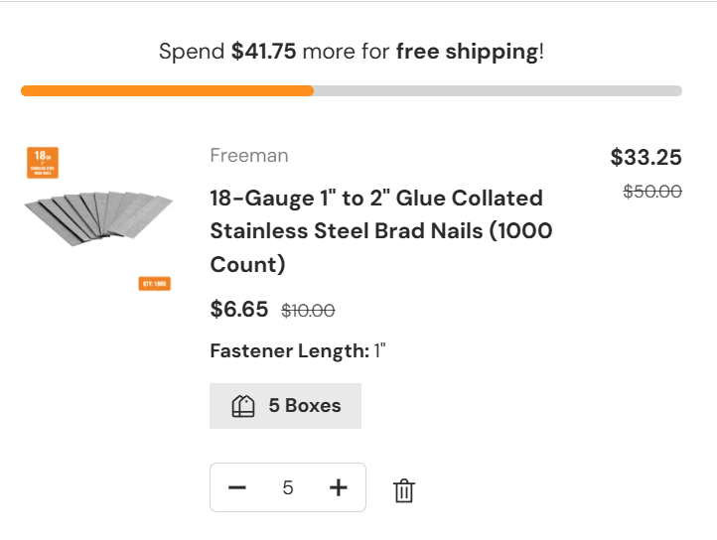
Task: Click the free shipping message text
Action: pyautogui.click(x=352, y=52)
